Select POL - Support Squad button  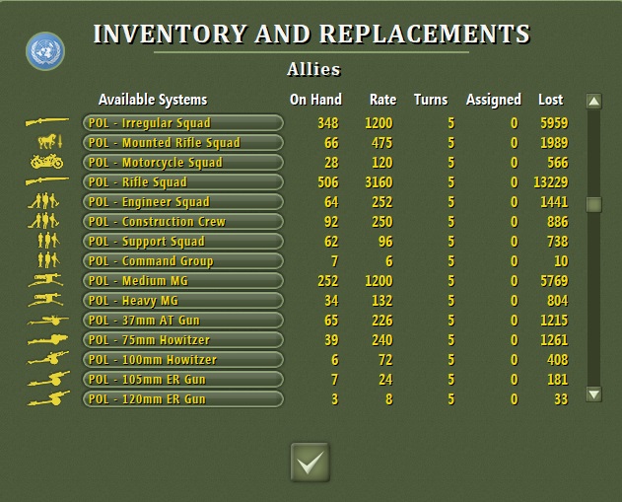[183, 242]
